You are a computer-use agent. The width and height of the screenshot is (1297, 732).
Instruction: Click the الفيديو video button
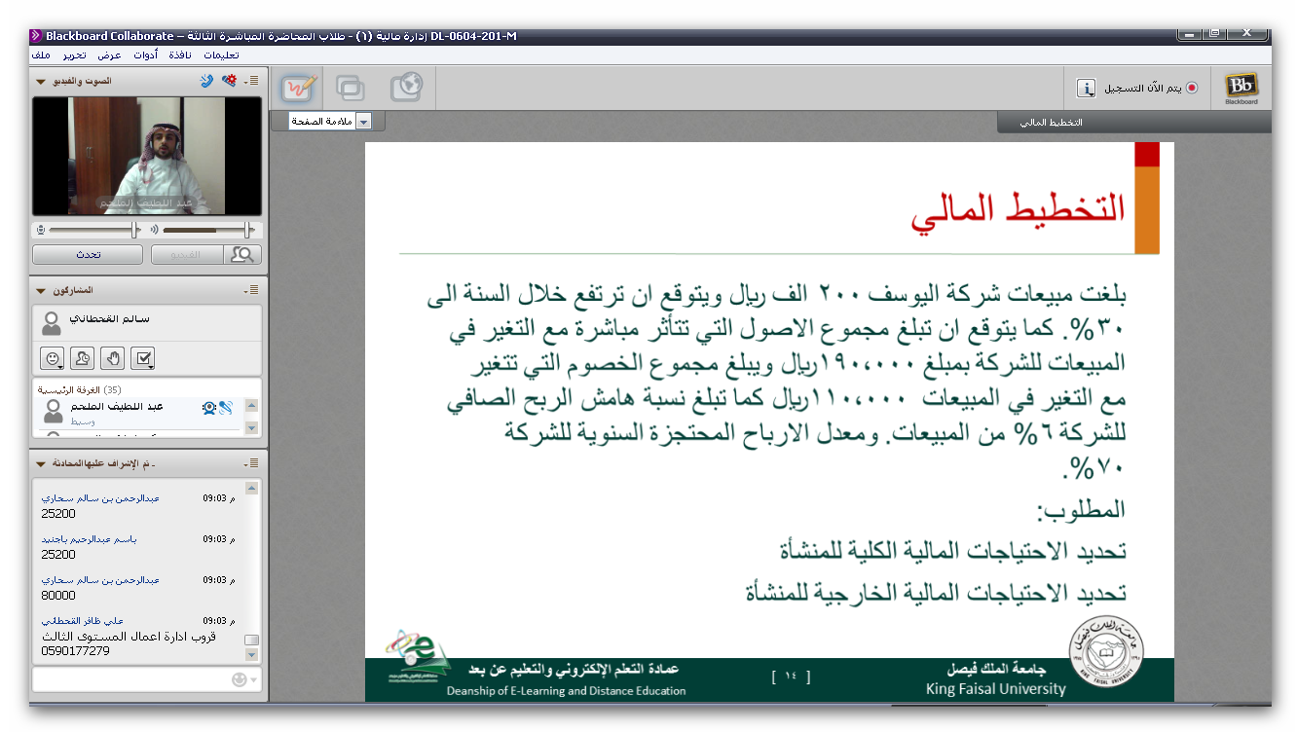pos(187,254)
